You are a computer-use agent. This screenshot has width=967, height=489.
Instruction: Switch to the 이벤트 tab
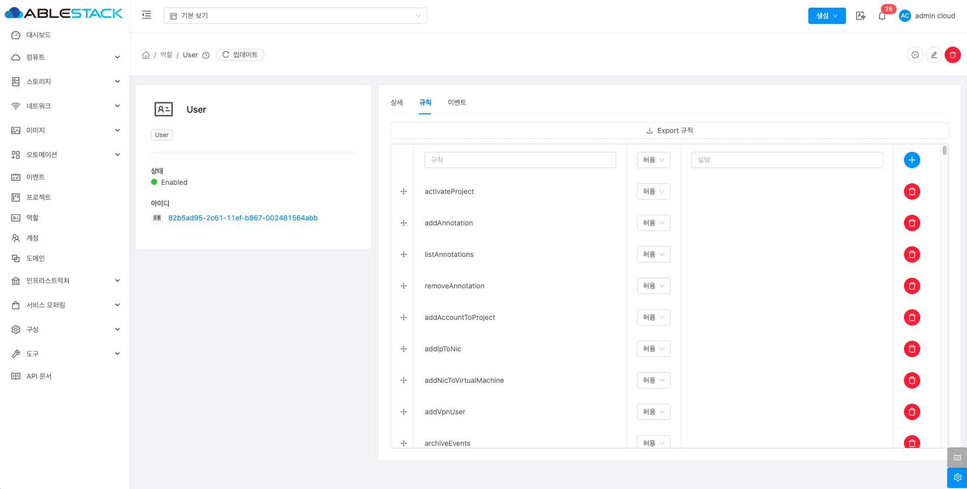click(457, 103)
